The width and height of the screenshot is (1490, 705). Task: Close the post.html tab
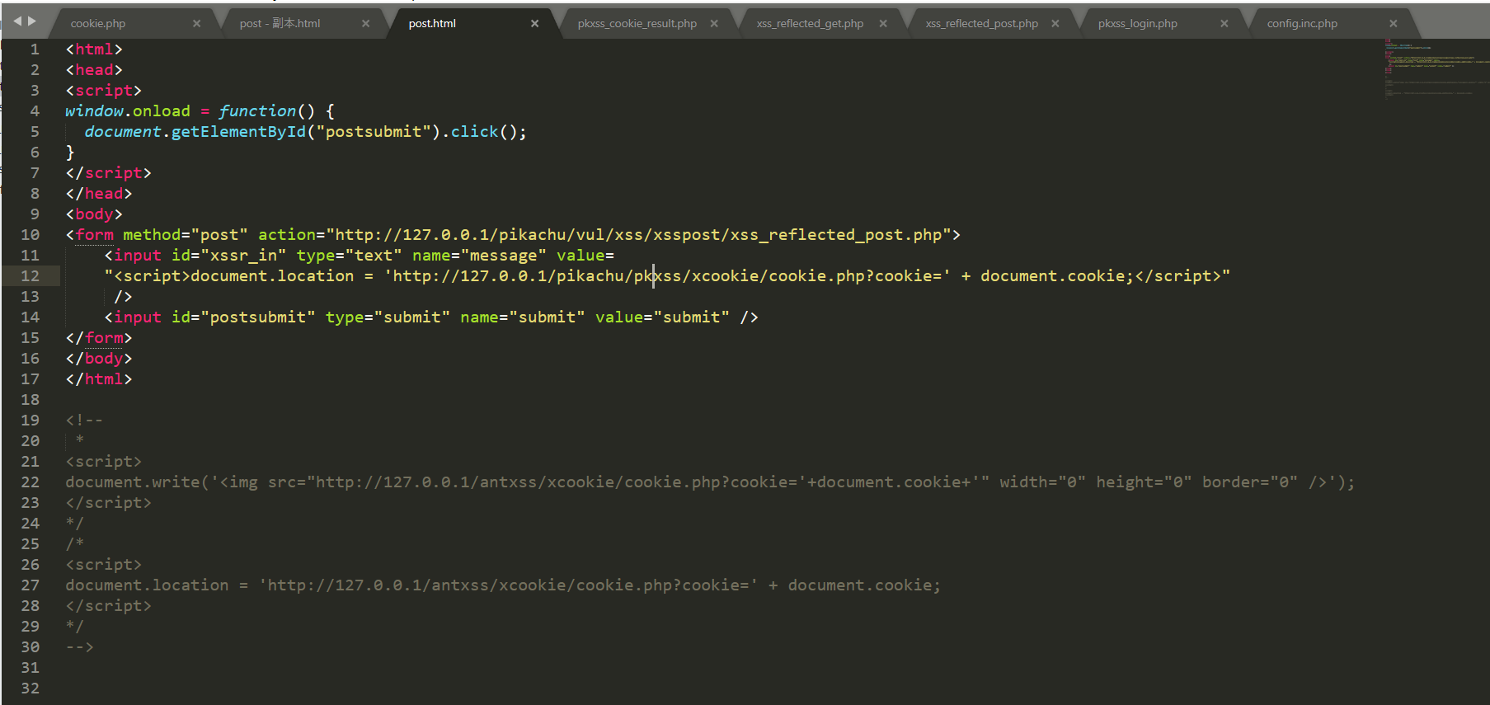point(534,23)
